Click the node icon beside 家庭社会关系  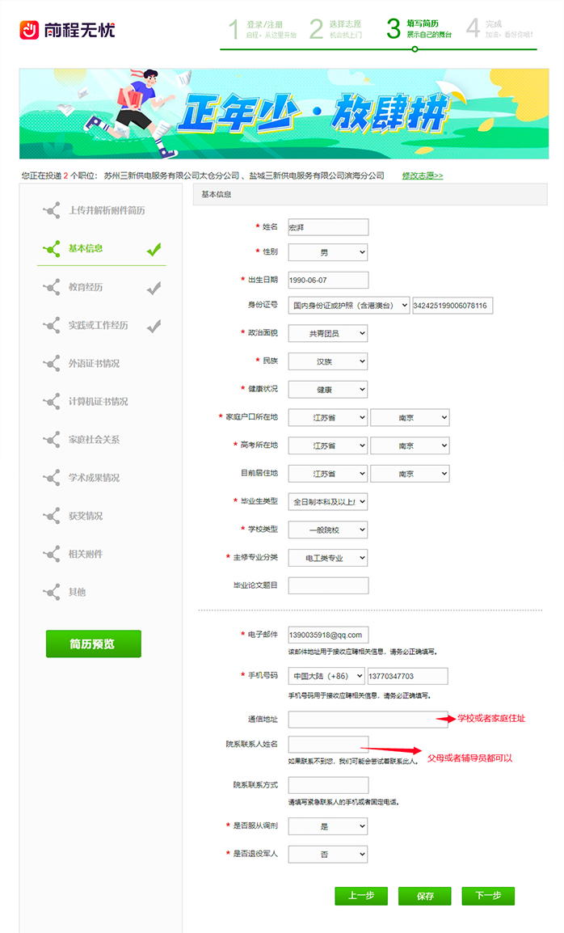pyautogui.click(x=52, y=440)
